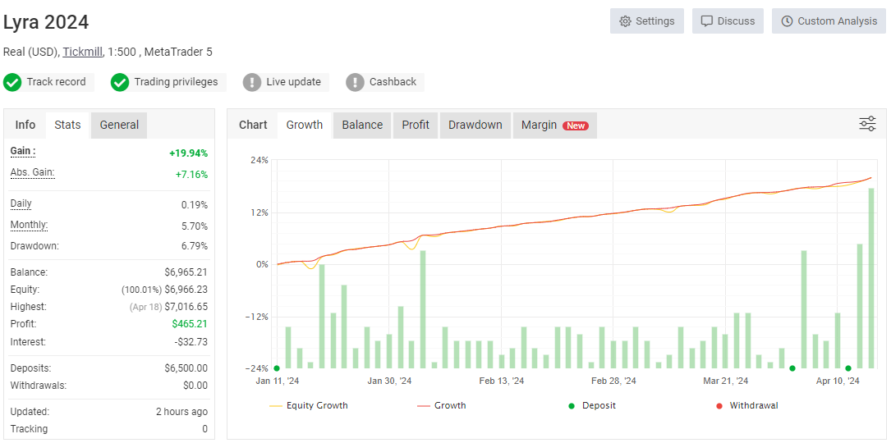Screen dimensions: 891x443
Task: Select the Stats tab
Action: coord(67,125)
